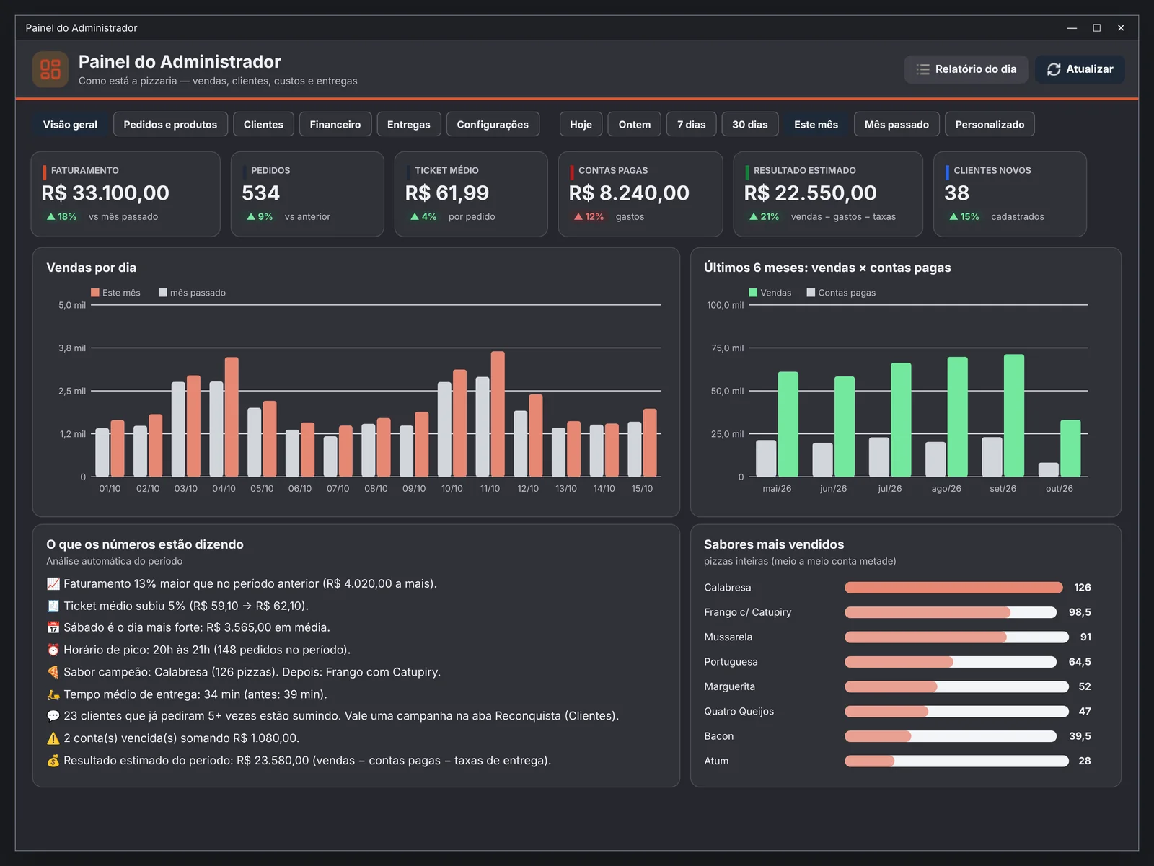Click the receipt emoji beside Ticket médio subiu

click(53, 606)
